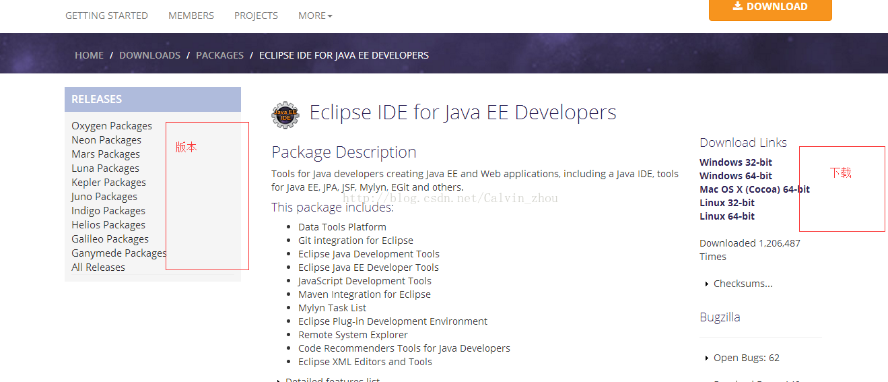This screenshot has width=888, height=382.
Task: Click Eclipse Java EE Developer Tools item
Action: 368,267
